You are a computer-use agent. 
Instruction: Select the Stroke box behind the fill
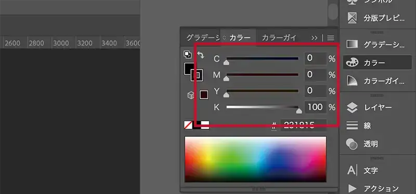pos(197,75)
